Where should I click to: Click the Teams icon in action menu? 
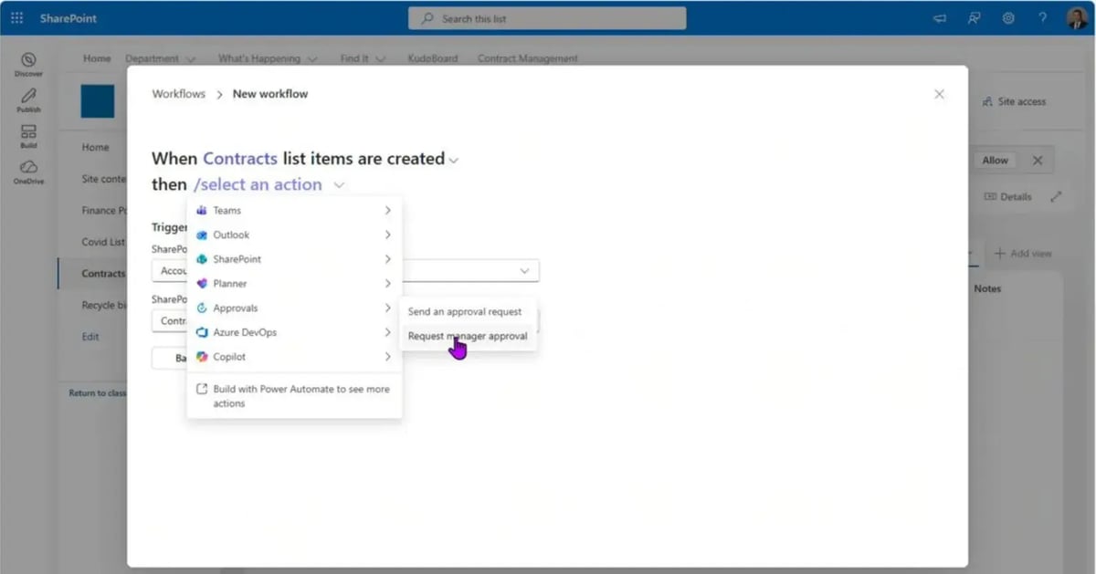click(x=203, y=211)
